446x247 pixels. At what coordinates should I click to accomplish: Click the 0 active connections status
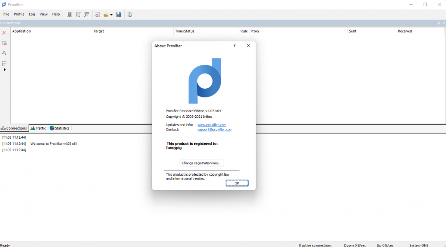coord(315,245)
